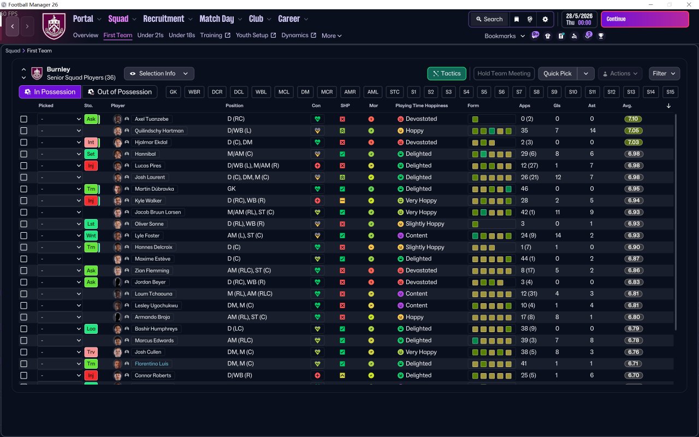Open the bookmark icon next to Search
This screenshot has width=699, height=437.
click(x=517, y=19)
